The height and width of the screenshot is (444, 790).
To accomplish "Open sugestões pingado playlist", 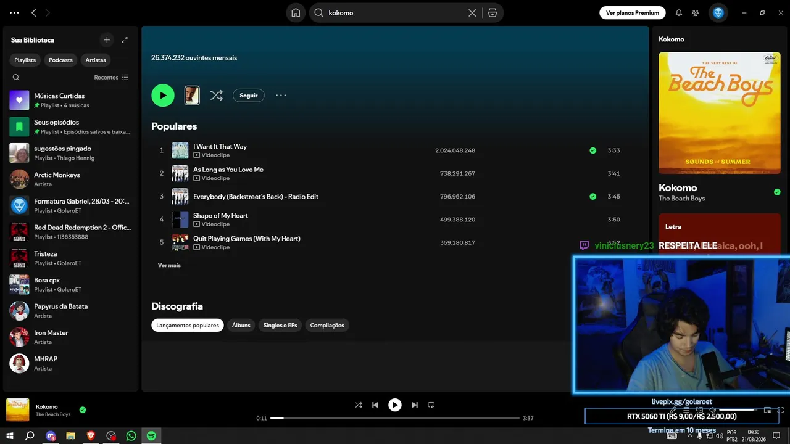I will [x=70, y=153].
